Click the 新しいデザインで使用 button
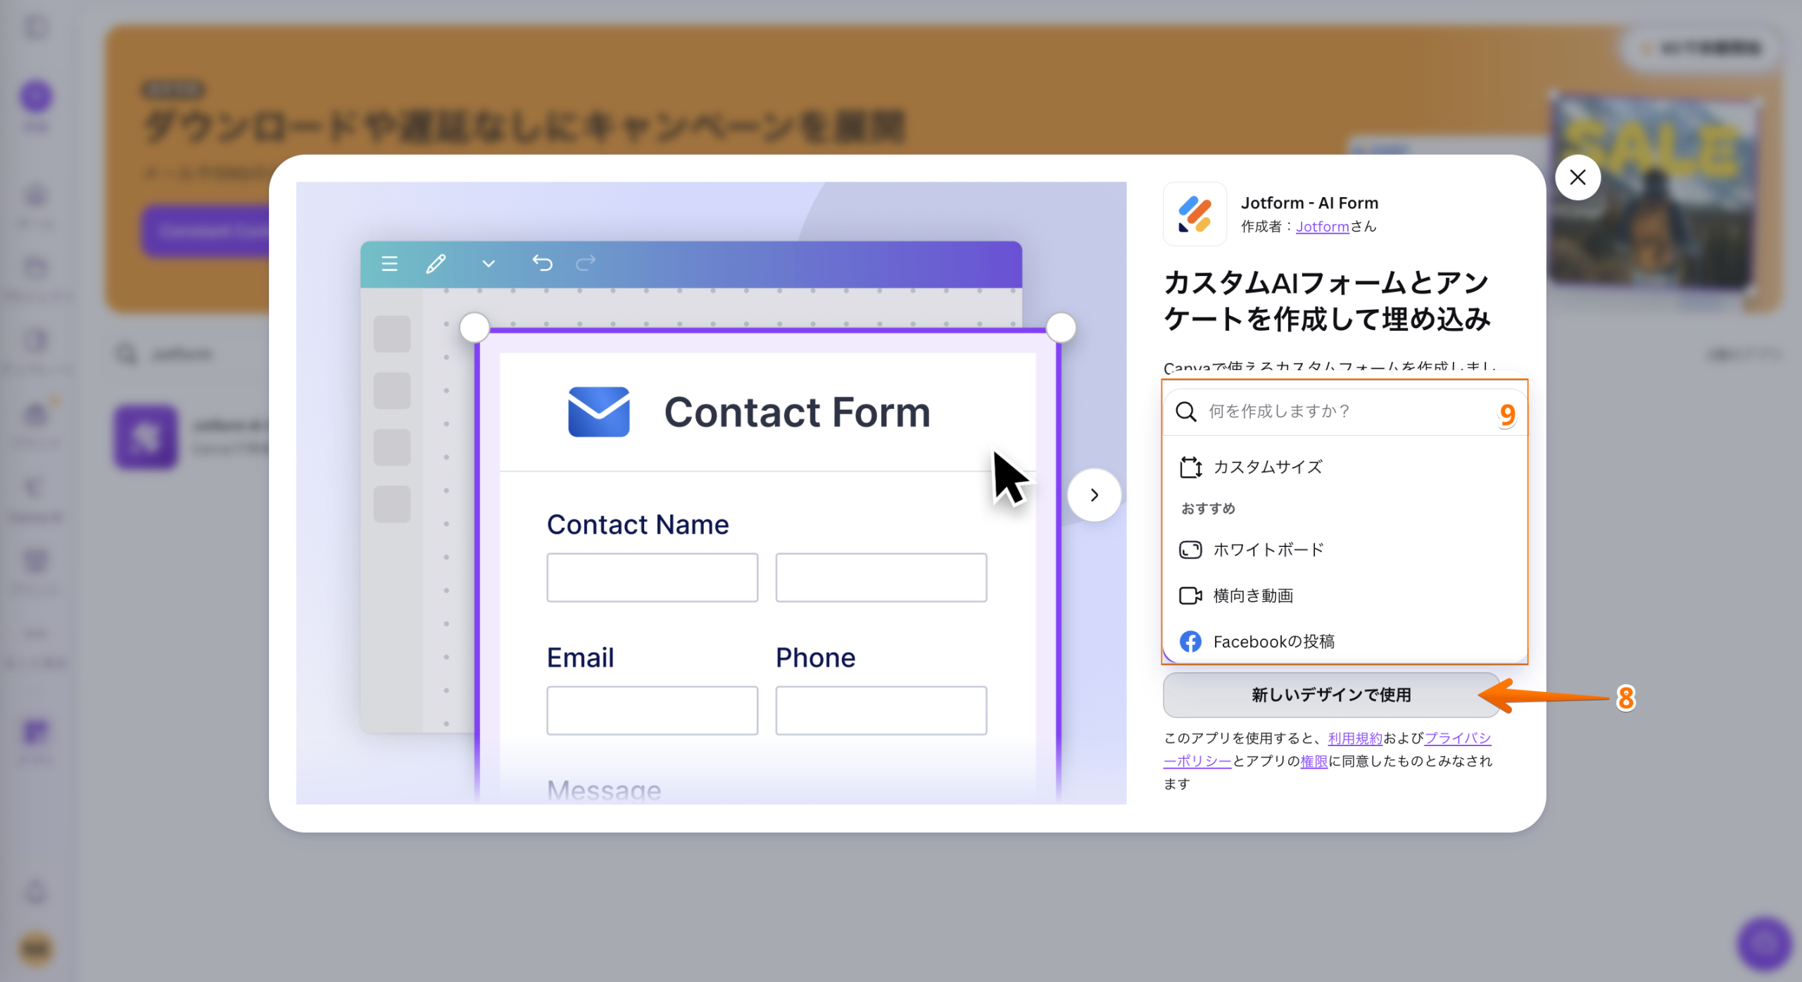The height and width of the screenshot is (982, 1802). (1331, 695)
